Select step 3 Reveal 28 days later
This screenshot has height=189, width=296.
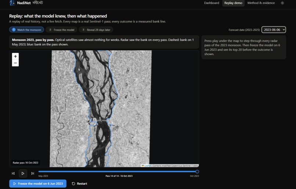[96, 30]
